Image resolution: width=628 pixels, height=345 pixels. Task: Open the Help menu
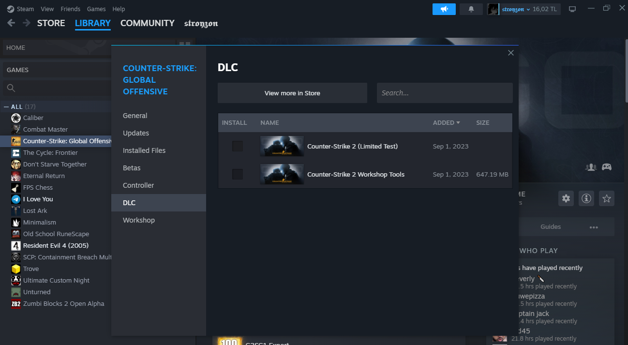pos(119,9)
